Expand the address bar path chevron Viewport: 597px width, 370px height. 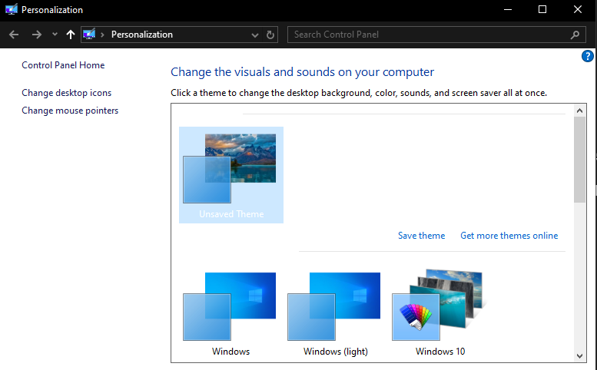point(102,35)
